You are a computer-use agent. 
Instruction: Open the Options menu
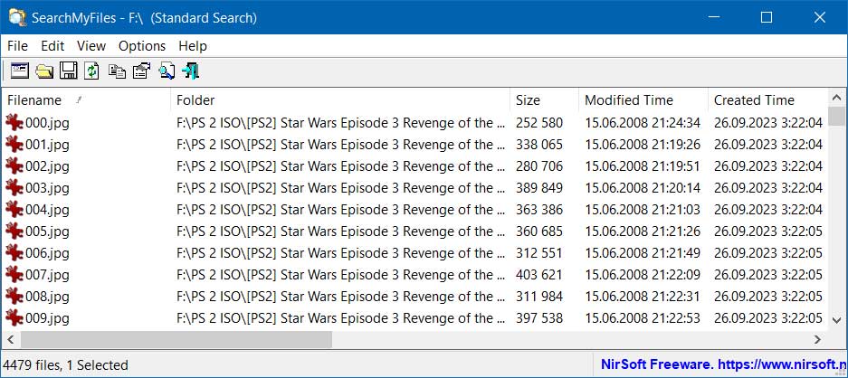142,46
